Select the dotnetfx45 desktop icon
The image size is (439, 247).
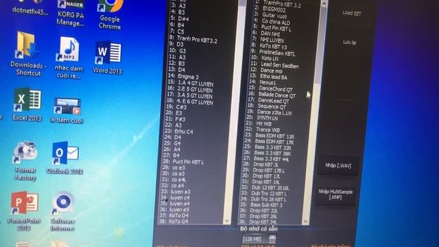coord(30,8)
